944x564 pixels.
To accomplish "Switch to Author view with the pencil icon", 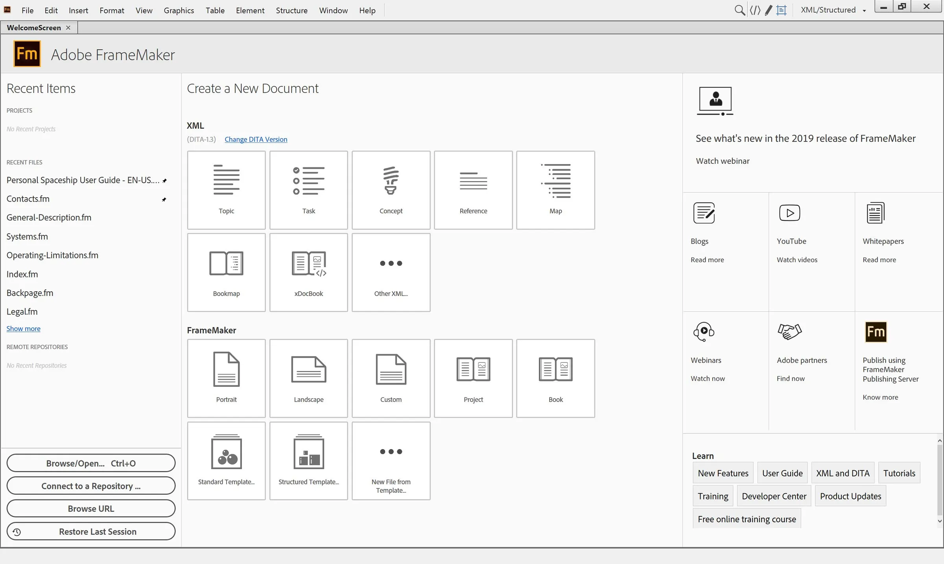I will click(x=769, y=10).
